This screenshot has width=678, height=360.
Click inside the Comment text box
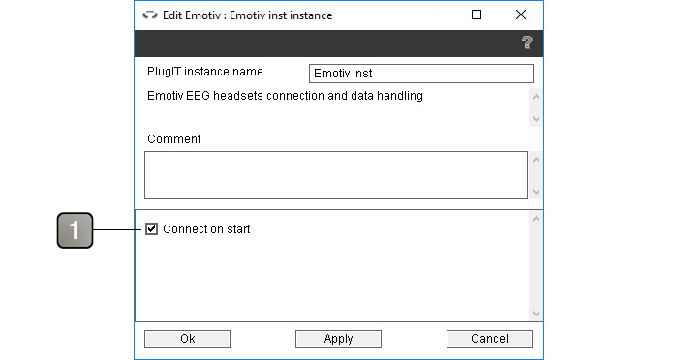tap(336, 175)
